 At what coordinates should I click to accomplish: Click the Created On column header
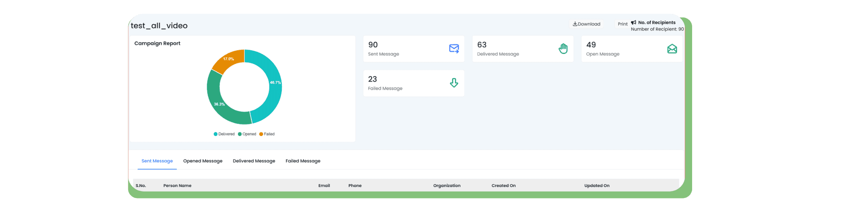pyautogui.click(x=503, y=186)
